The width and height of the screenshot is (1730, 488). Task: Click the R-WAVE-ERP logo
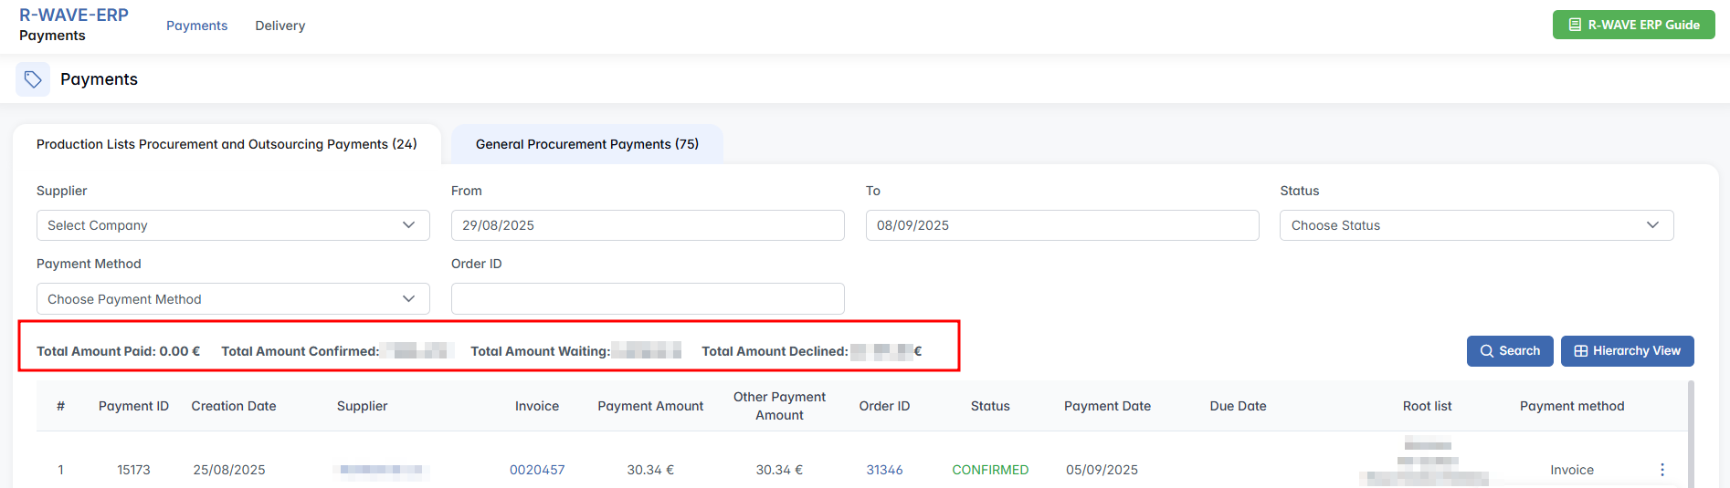pyautogui.click(x=74, y=16)
